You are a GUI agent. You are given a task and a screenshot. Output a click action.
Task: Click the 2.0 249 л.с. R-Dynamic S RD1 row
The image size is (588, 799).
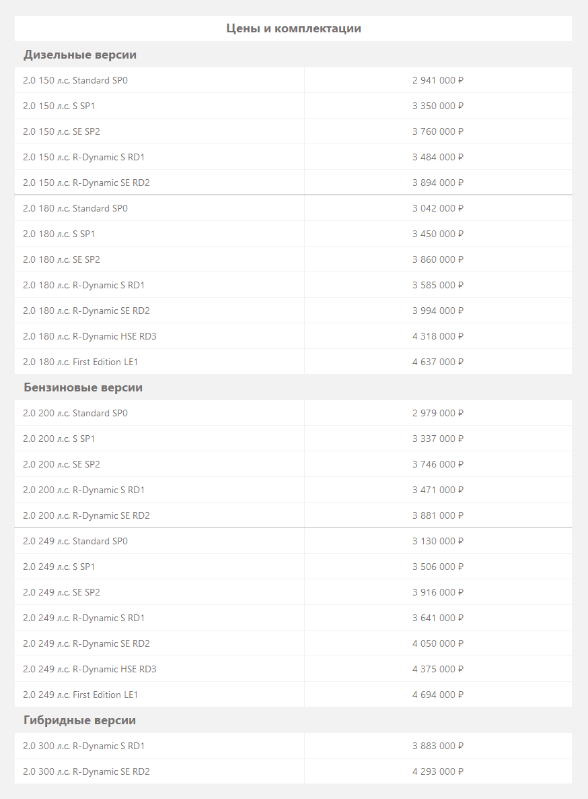(293, 618)
